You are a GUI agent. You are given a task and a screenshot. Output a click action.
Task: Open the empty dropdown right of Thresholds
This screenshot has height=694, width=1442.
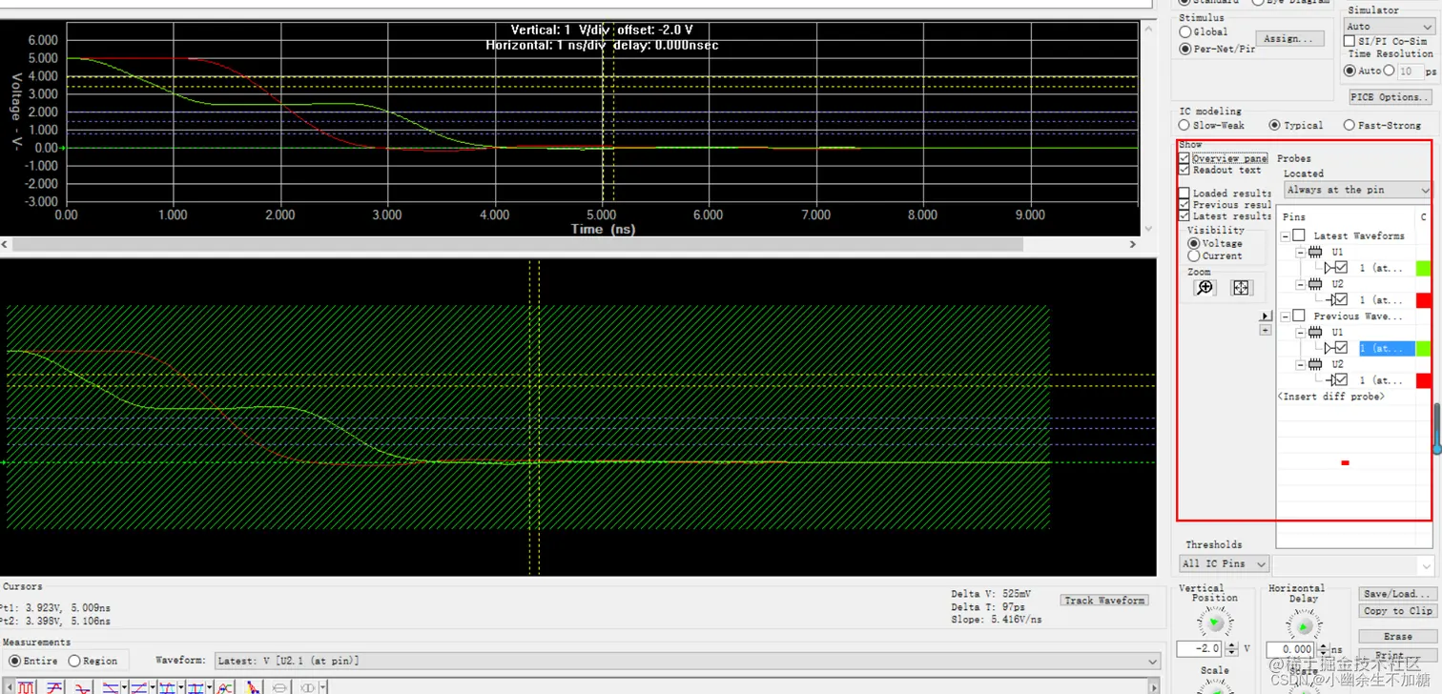(1354, 565)
